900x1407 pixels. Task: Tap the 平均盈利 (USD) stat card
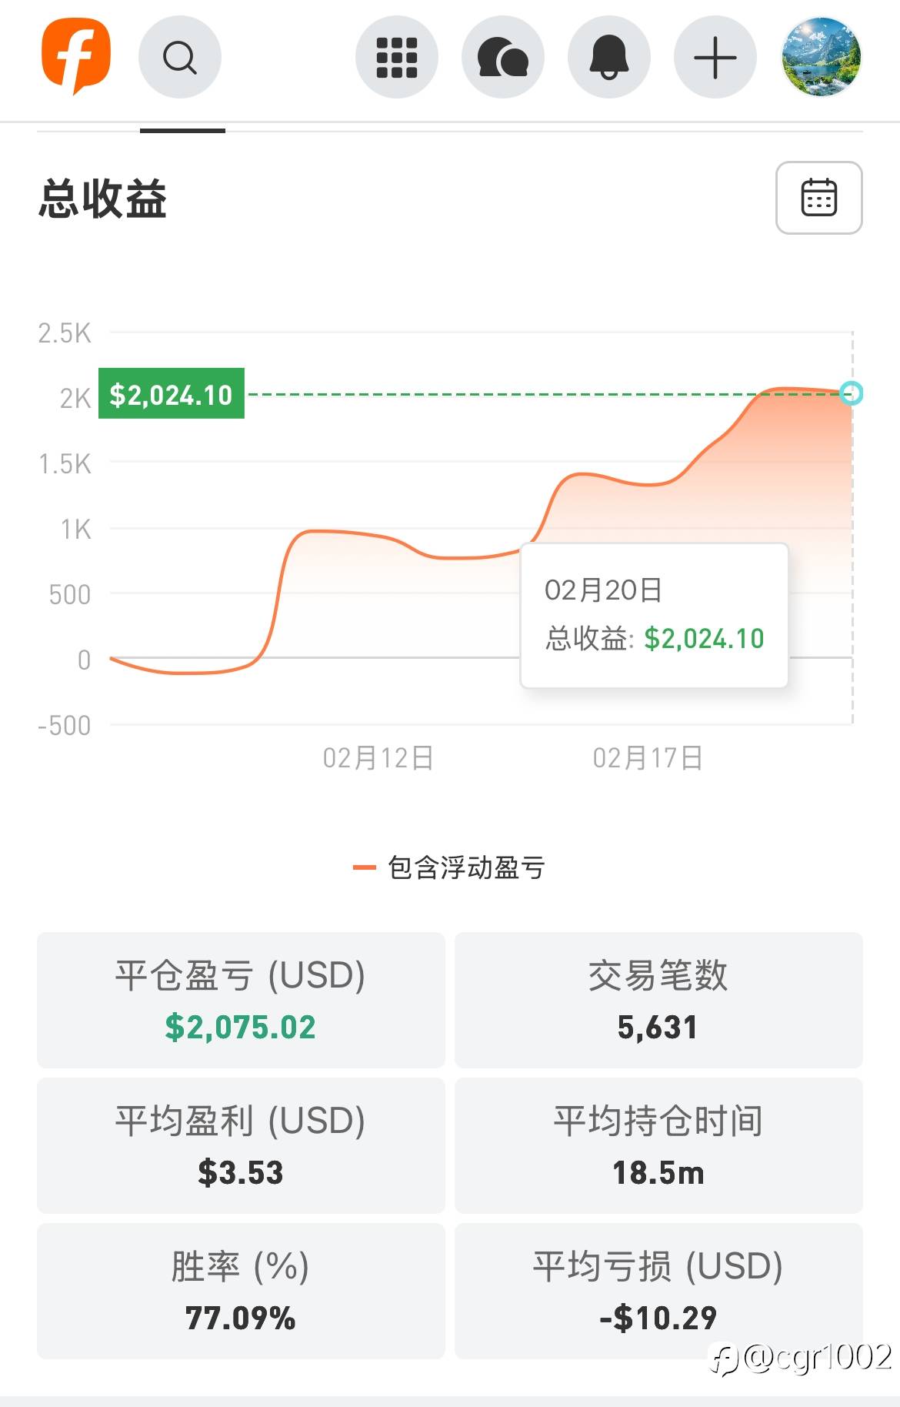tap(241, 1145)
